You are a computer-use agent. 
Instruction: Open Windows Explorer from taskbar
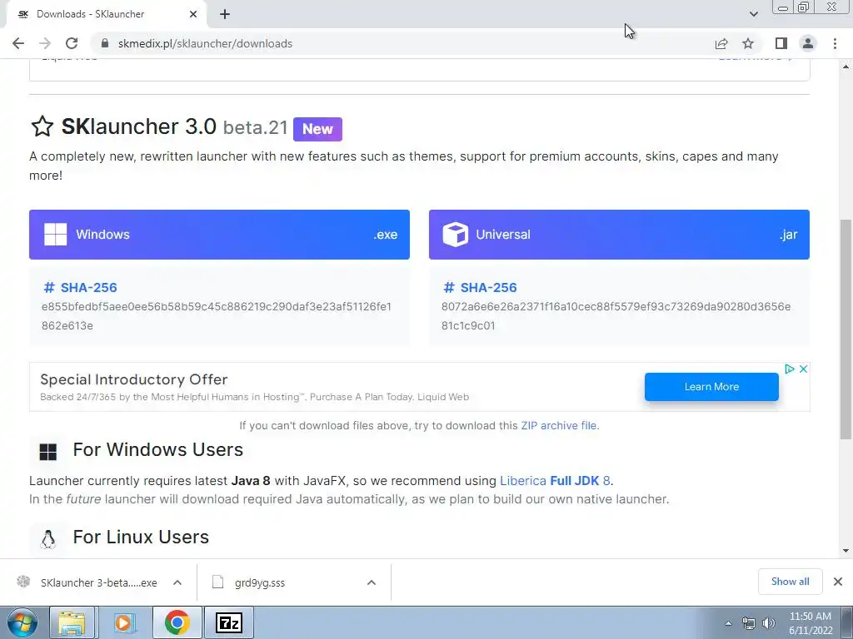[x=72, y=622]
